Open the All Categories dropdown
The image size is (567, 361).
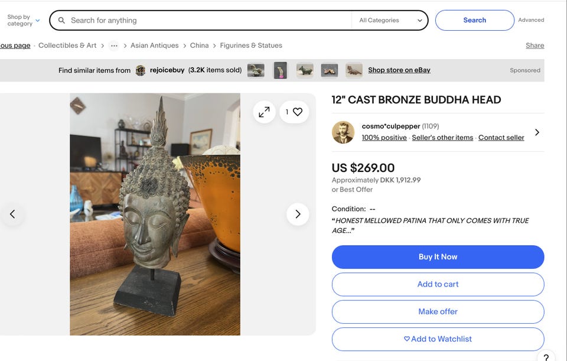[391, 20]
